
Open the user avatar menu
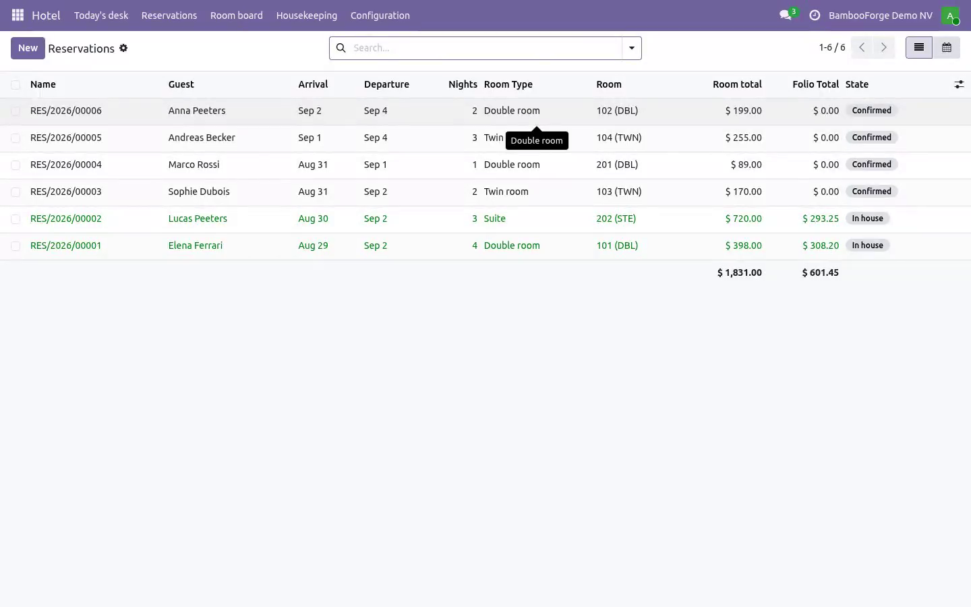click(950, 15)
